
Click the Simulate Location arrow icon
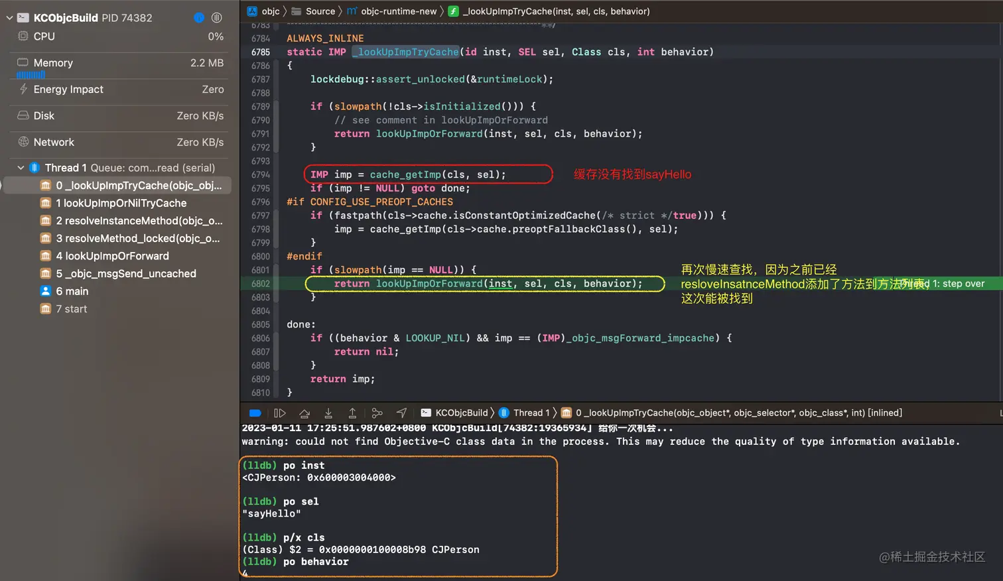(x=401, y=413)
